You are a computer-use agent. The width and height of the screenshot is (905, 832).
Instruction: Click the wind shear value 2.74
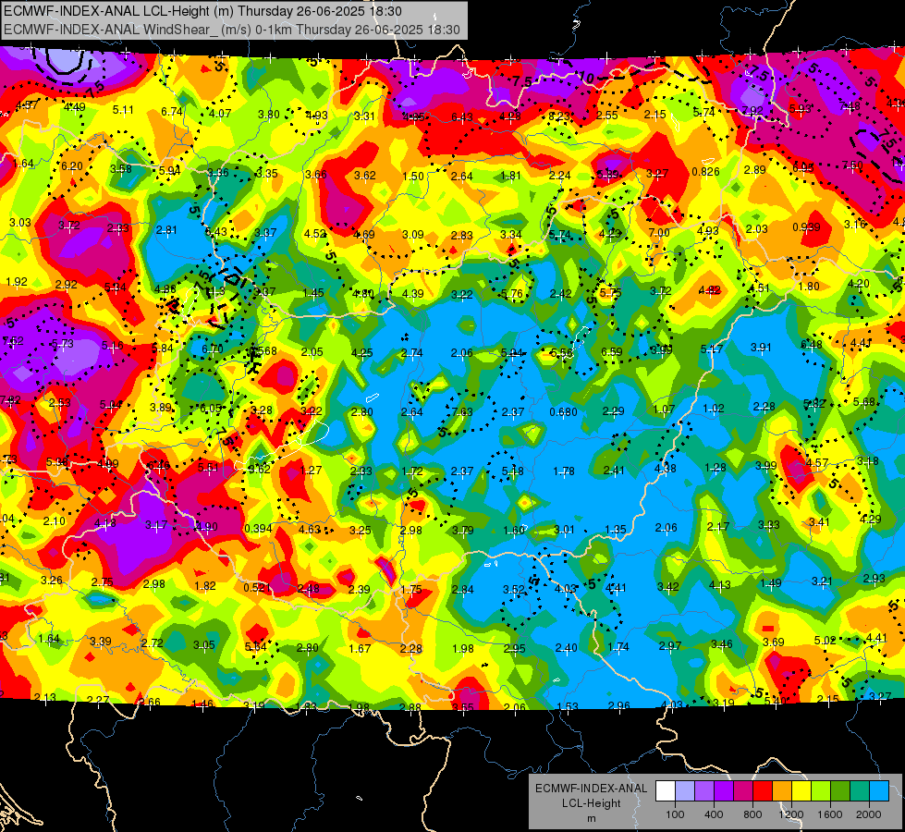412,353
